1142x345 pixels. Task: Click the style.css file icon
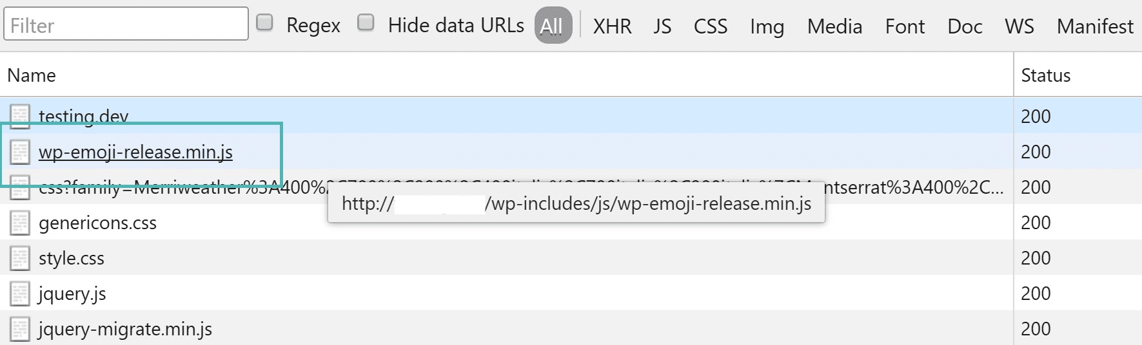(x=20, y=258)
